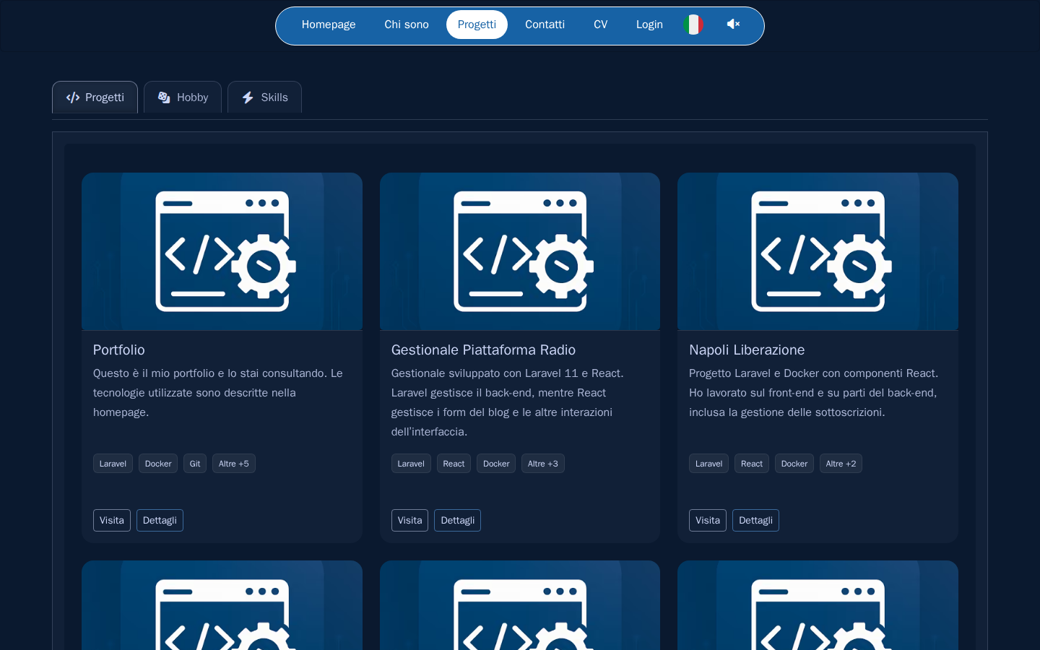Click Laravel tag on Gestionale Piattaforma Radio
Screen dimensions: 1040x650
pos(411,464)
